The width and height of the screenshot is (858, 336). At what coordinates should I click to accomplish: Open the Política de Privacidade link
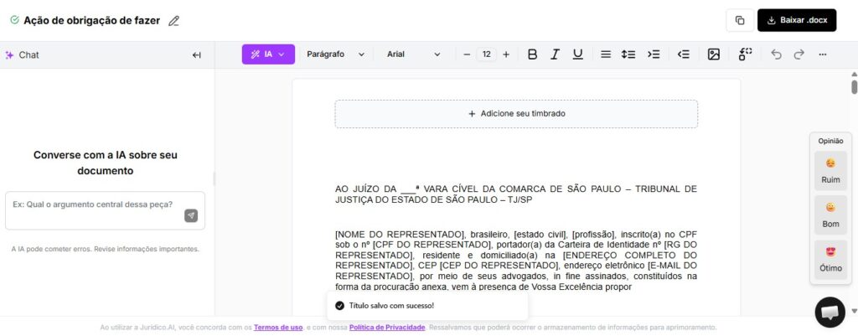tap(387, 328)
